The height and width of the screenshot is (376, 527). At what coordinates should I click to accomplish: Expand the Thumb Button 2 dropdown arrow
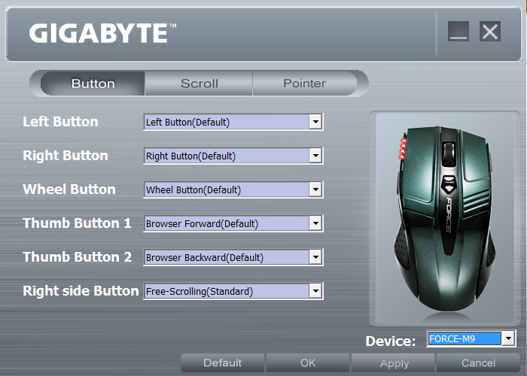pos(315,257)
